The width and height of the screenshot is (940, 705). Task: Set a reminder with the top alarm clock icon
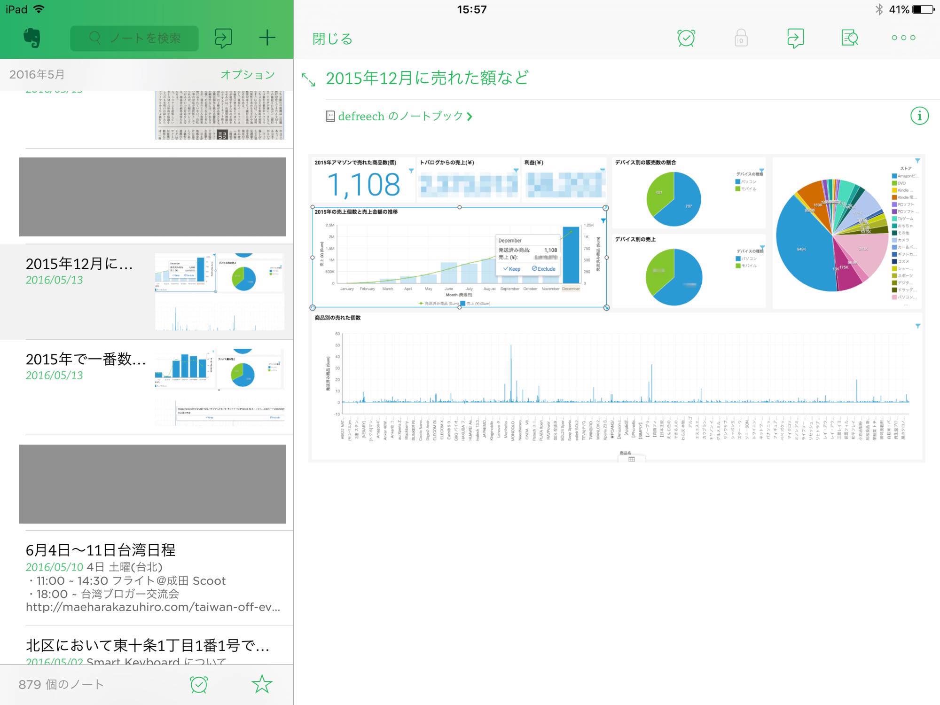686,38
